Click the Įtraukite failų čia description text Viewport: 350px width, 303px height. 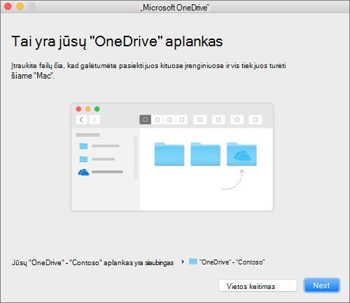point(148,71)
